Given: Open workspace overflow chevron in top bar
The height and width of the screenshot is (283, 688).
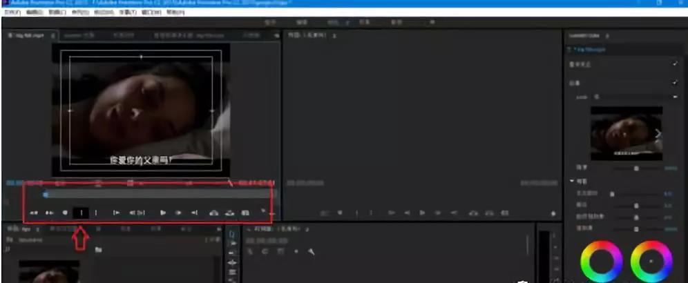Looking at the screenshot, I should 432,22.
